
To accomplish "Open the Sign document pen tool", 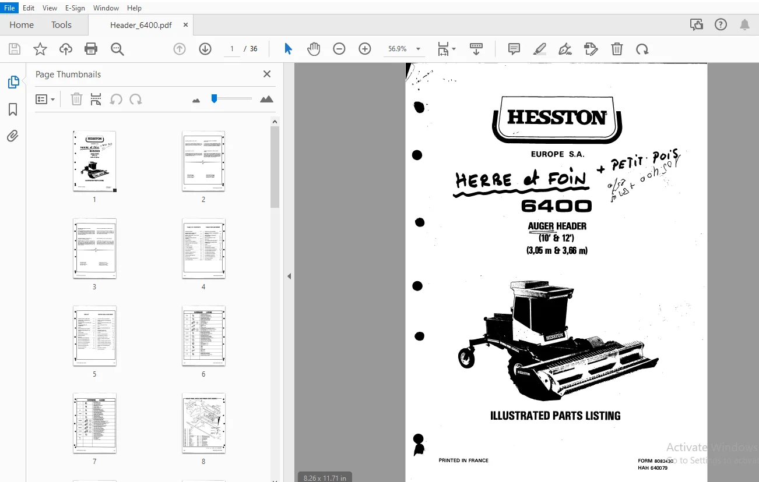I will (565, 49).
